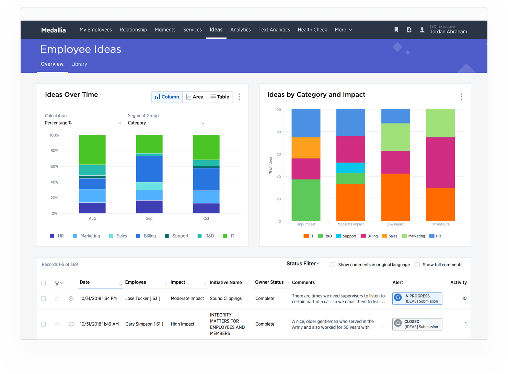
Task: Open the Ideas by Category and Impact options menu
Action: [x=462, y=97]
